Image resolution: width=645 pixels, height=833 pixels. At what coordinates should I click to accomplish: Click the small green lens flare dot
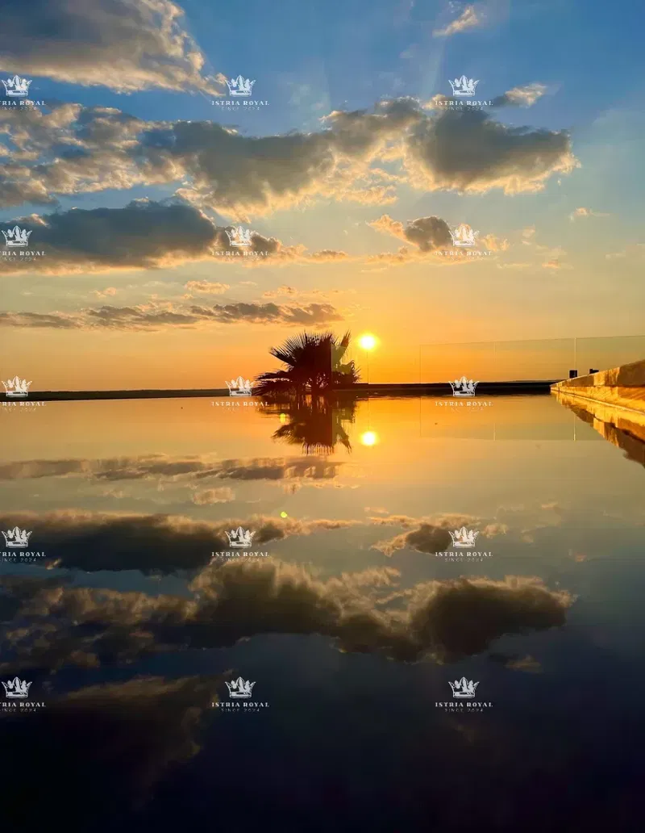pyautogui.click(x=284, y=515)
